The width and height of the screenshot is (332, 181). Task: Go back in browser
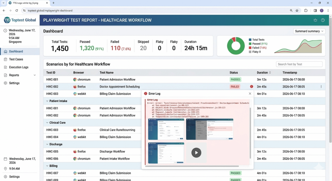coord(4,10)
